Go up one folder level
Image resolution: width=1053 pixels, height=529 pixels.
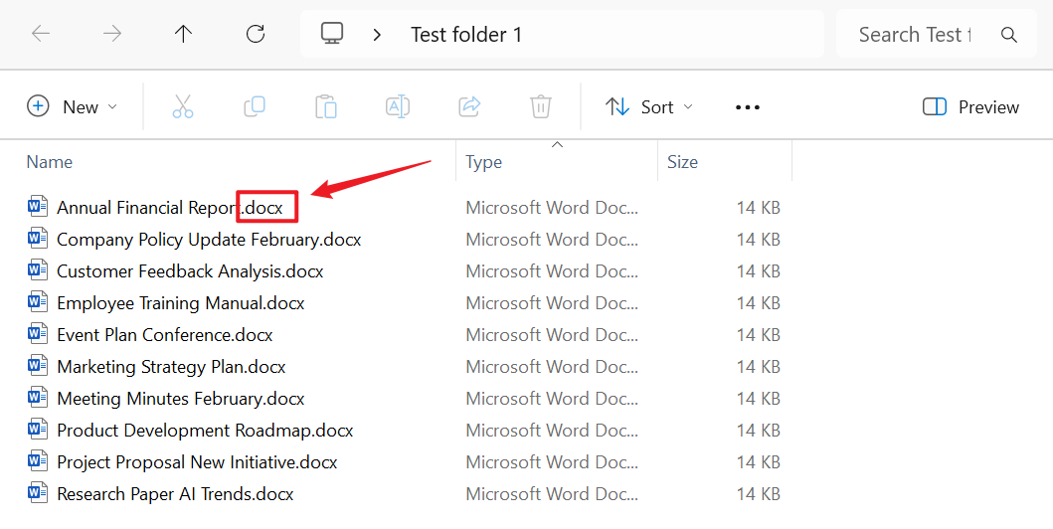coord(184,34)
